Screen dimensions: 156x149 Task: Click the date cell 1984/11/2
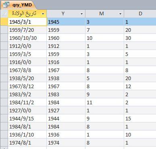(27, 102)
